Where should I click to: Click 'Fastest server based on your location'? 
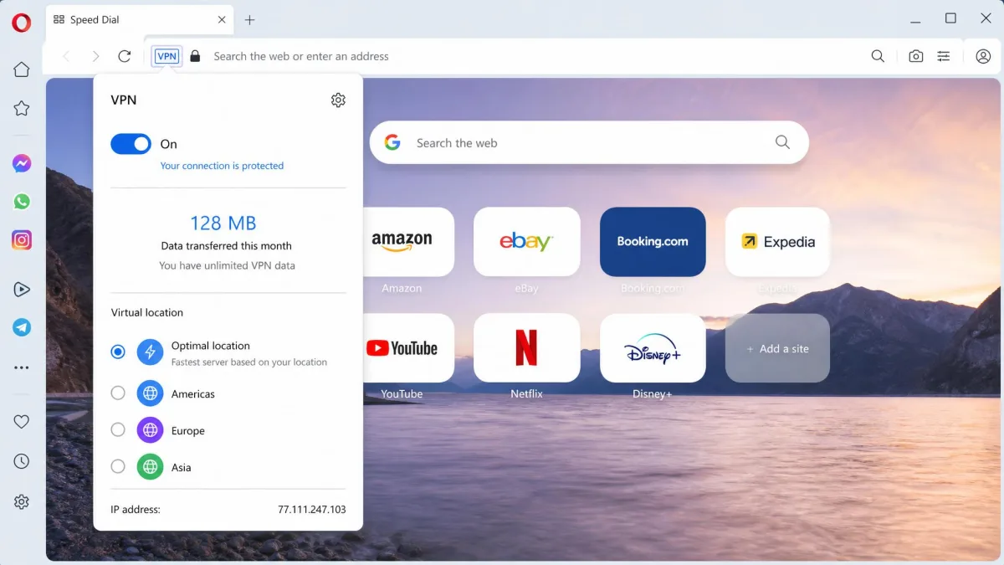249,362
